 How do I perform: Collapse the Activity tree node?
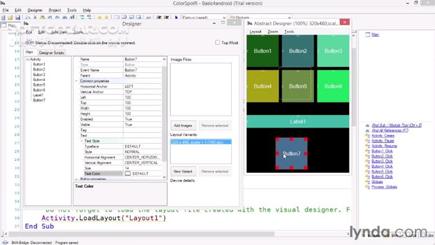[28, 59]
